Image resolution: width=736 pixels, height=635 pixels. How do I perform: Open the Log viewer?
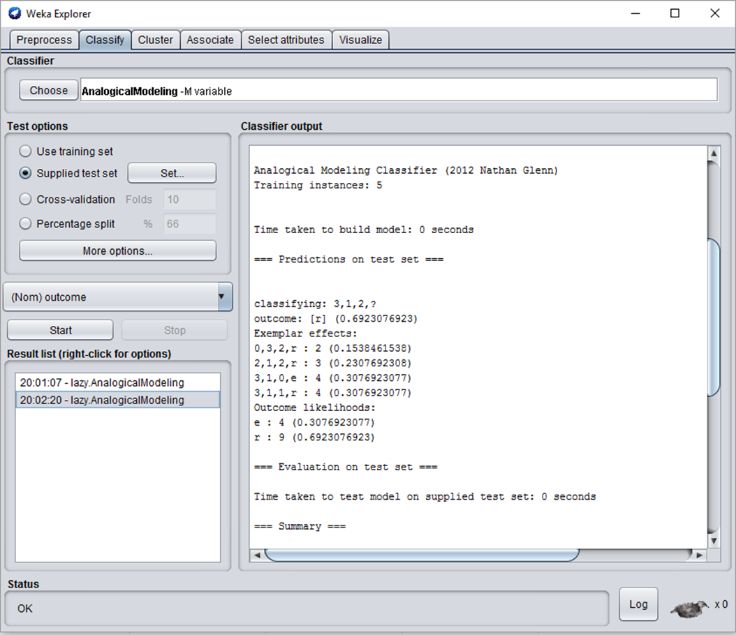[x=638, y=604]
